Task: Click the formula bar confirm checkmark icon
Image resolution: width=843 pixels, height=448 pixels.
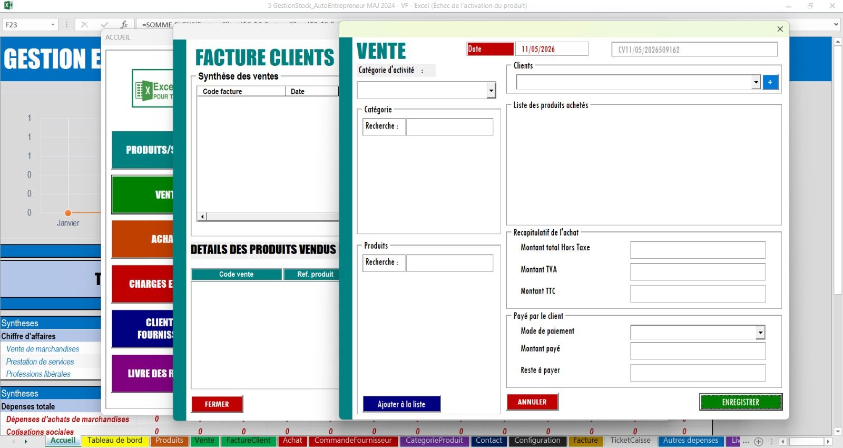Action: tap(104, 25)
